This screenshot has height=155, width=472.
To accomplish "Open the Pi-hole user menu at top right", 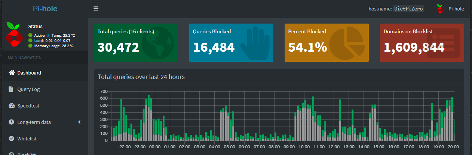I will 450,9.
